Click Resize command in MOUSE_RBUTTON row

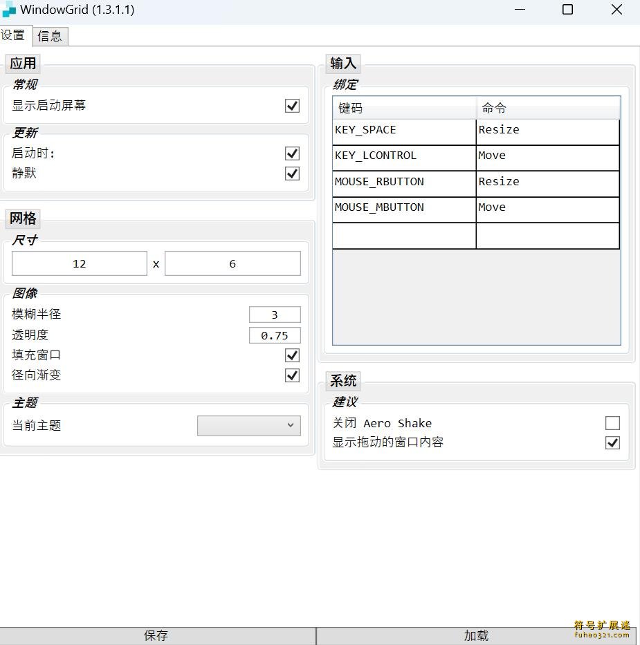pyautogui.click(x=548, y=183)
